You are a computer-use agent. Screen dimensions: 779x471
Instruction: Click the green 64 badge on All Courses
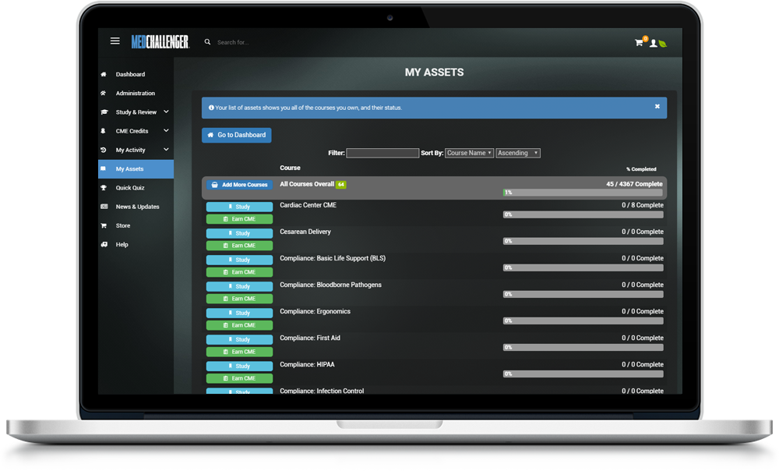tap(341, 185)
